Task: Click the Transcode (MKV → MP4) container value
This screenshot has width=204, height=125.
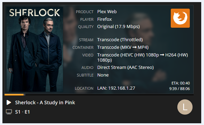Action: [123, 47]
